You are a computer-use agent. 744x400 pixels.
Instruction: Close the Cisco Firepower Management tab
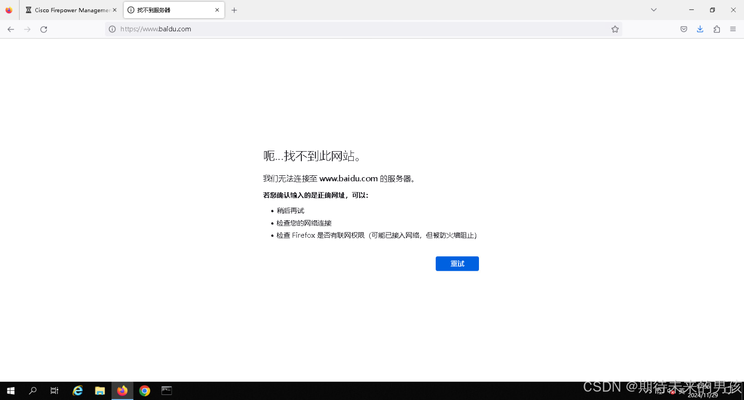click(115, 10)
